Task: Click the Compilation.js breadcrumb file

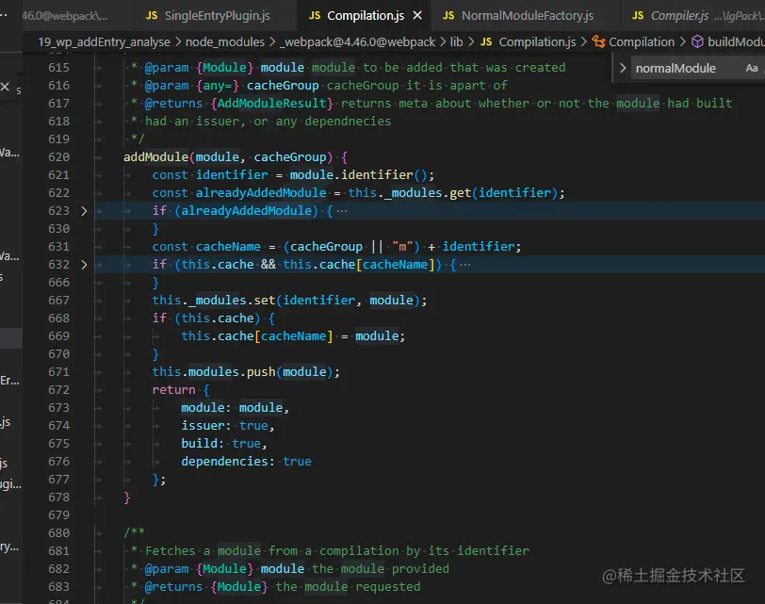Action: [x=537, y=42]
